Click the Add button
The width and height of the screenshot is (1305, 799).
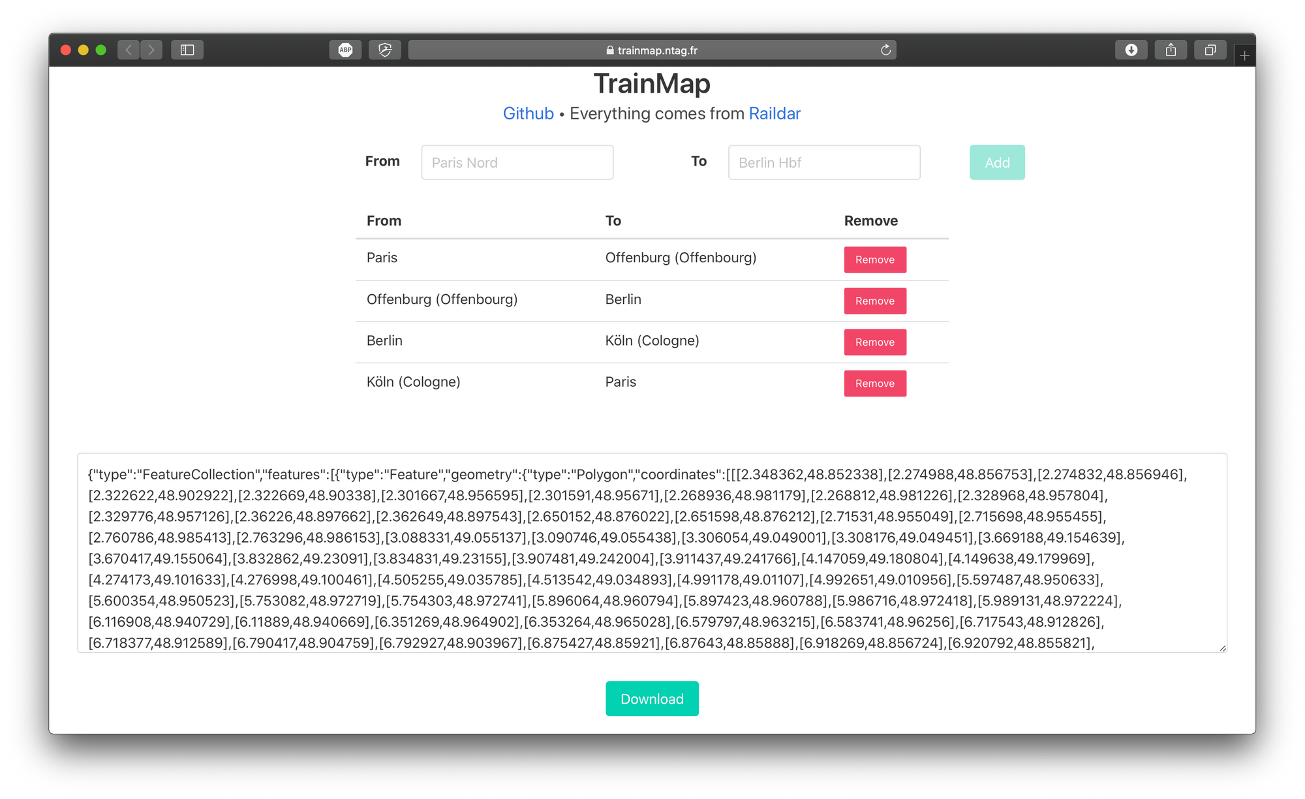tap(996, 162)
